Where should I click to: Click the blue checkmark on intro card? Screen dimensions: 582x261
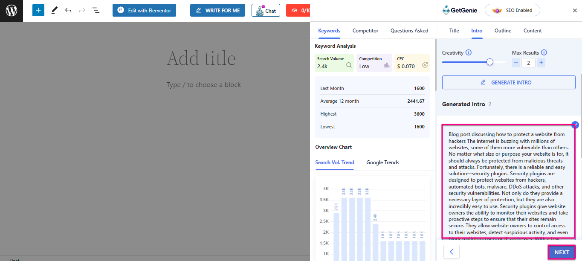tap(575, 125)
